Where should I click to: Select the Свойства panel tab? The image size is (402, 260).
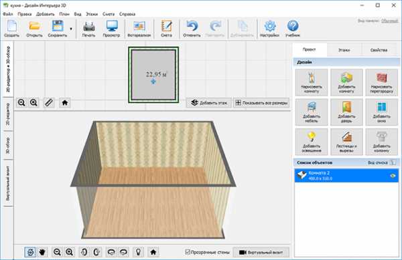point(379,50)
